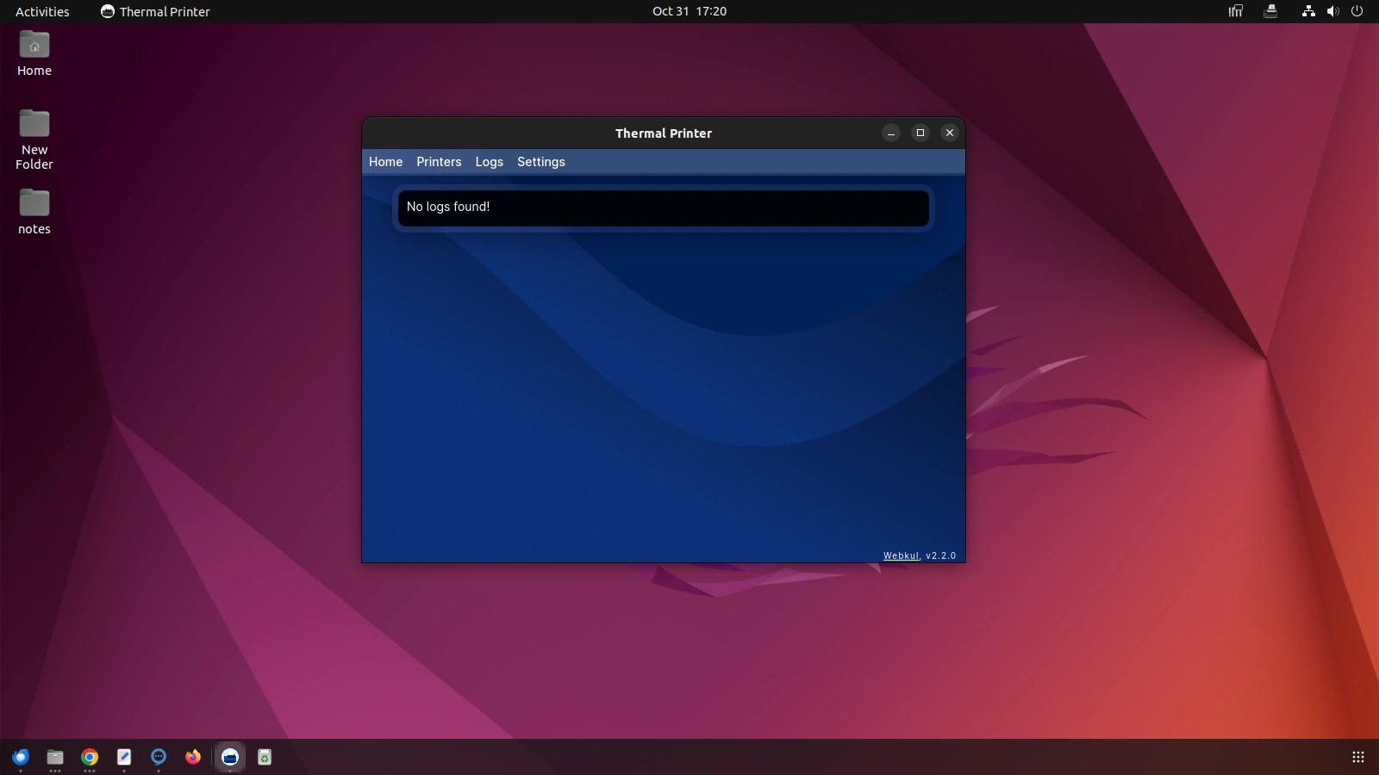
Task: Click the Activities button
Action: click(x=42, y=11)
